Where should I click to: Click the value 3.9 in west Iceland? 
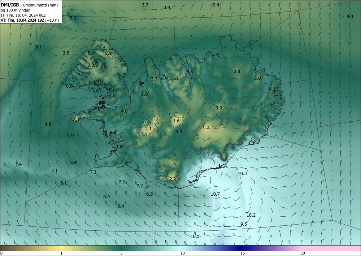tap(112, 97)
